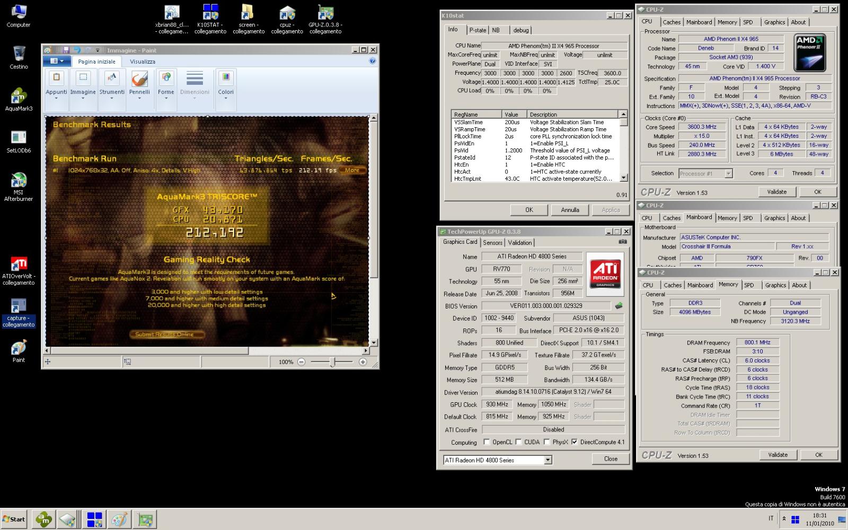Click the Undo arrow in Paint's quick access toolbar
Image resolution: width=848 pixels, height=530 pixels.
[77, 50]
